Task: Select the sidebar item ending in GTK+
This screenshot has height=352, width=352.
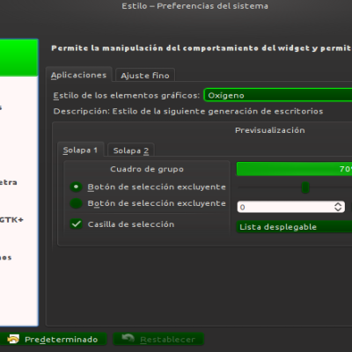Action: tap(11, 219)
